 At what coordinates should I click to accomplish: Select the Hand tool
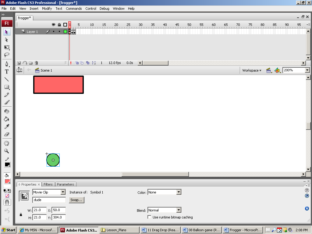click(x=7, y=143)
